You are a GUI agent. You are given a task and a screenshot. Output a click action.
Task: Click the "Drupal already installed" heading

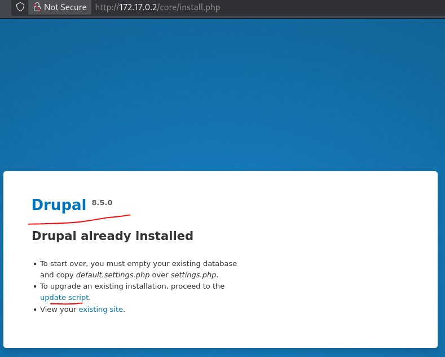tap(112, 236)
